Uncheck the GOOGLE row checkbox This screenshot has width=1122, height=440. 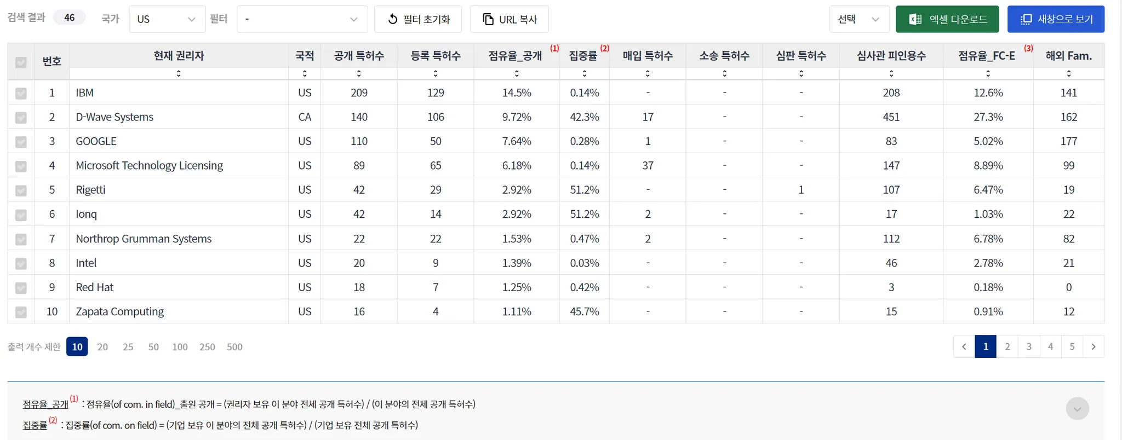coord(21,142)
